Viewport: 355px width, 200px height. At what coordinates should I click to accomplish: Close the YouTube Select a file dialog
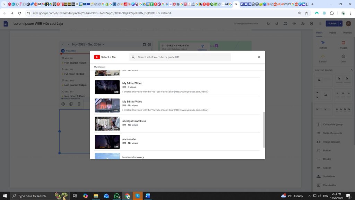(x=259, y=57)
